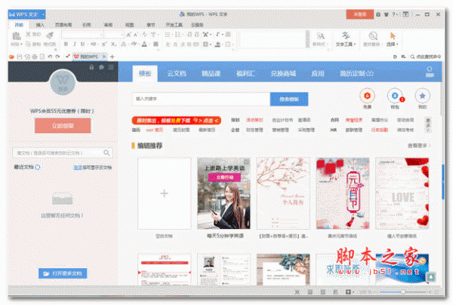The image size is (453, 305).
Task: Click the red limited-time free download banner
Action: [177, 120]
